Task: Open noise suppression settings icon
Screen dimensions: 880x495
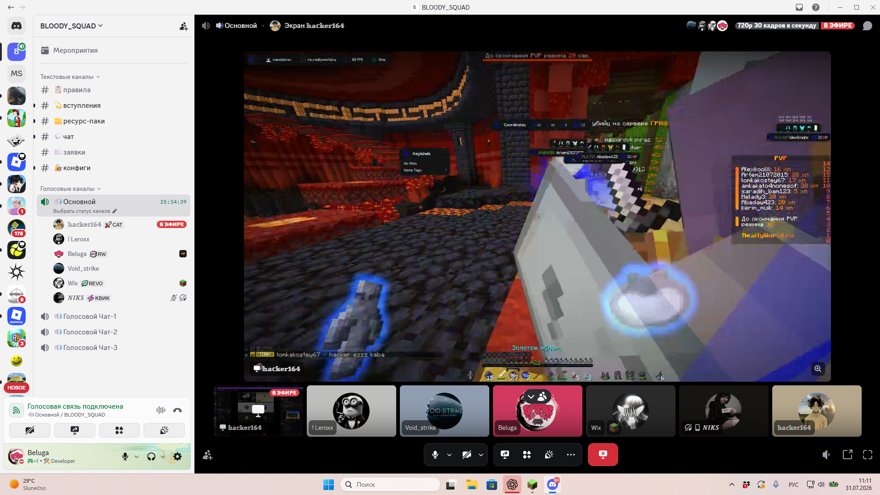Action: 161,410
